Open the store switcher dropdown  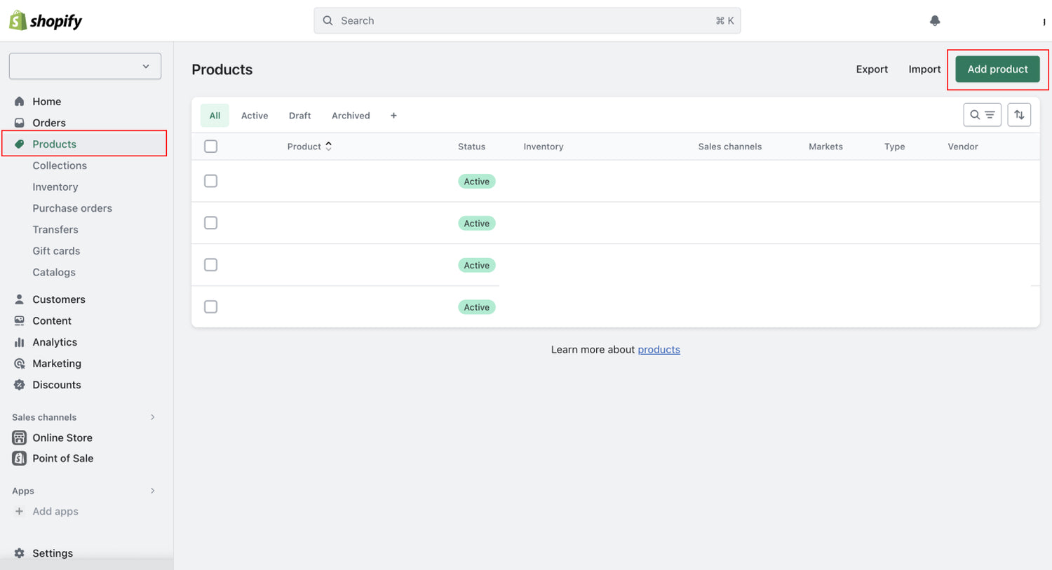point(85,67)
